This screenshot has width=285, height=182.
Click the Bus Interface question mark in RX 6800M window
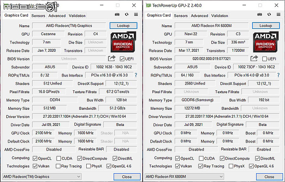tap(278, 75)
